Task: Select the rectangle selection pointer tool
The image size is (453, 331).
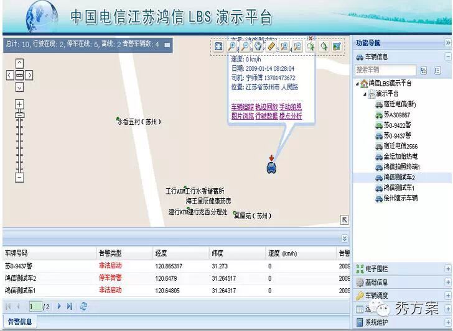Action: pyautogui.click(x=311, y=47)
